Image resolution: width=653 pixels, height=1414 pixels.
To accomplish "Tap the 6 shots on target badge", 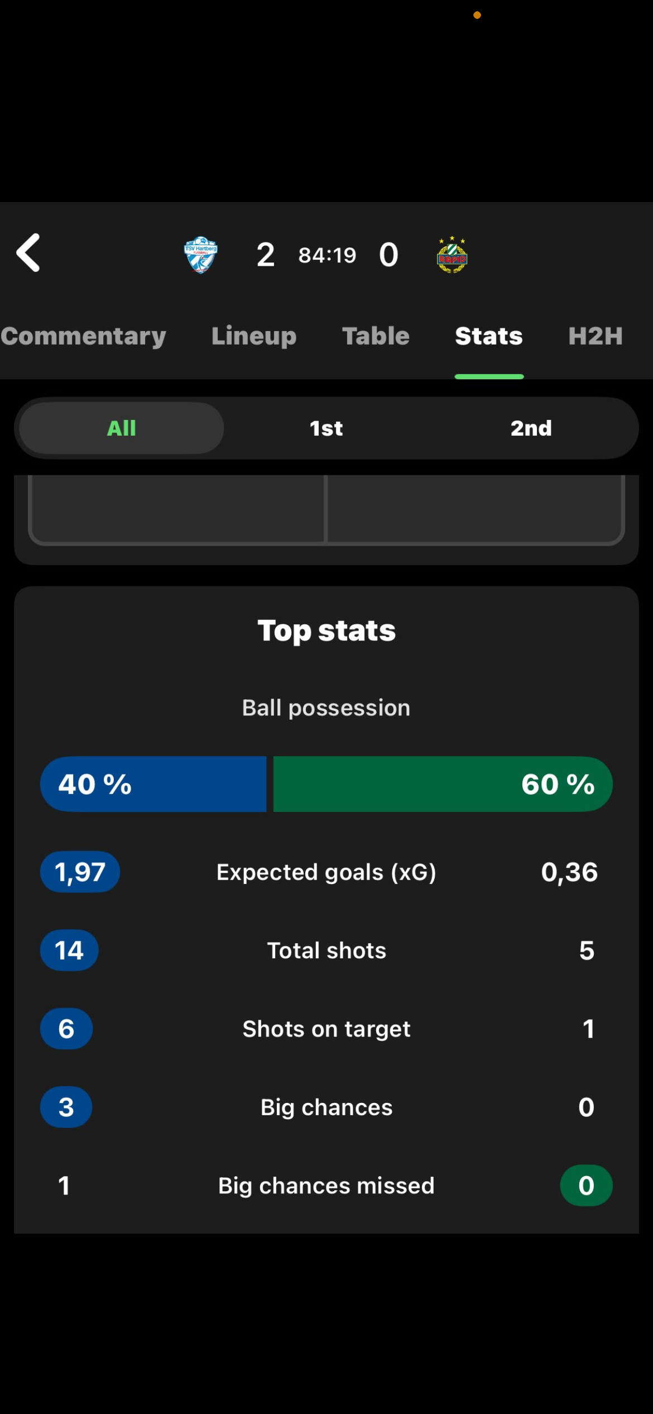I will [66, 1029].
